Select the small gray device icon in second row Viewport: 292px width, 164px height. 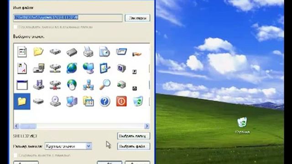121,68
